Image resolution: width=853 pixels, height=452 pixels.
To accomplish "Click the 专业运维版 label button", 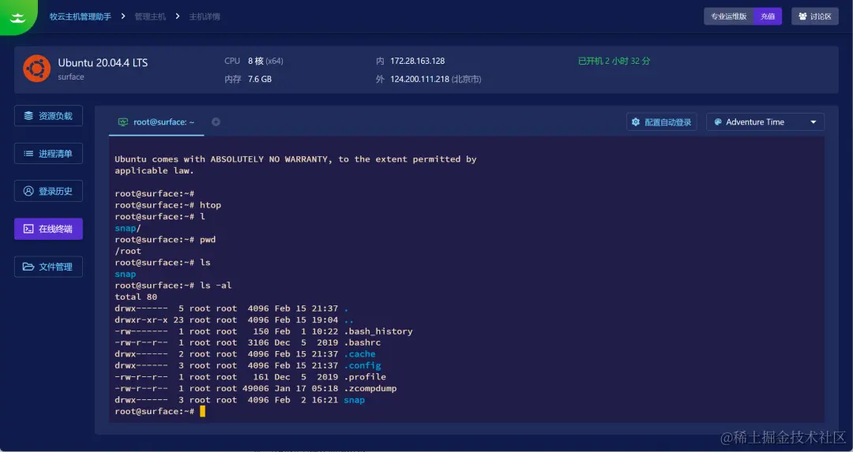I will point(728,17).
